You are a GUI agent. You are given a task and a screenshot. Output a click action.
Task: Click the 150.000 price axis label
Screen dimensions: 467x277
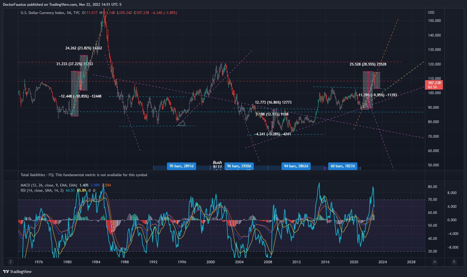pyautogui.click(x=434, y=21)
